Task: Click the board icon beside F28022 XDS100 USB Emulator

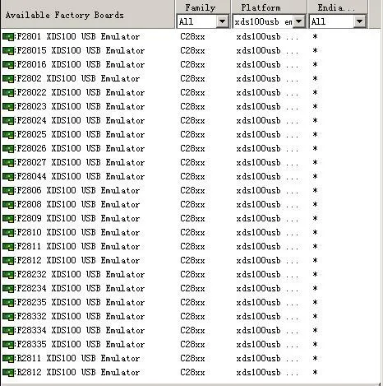Action: coord(8,93)
